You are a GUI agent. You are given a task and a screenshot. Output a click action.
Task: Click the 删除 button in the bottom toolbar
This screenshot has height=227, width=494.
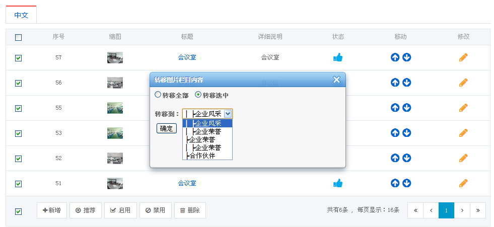[190, 210]
